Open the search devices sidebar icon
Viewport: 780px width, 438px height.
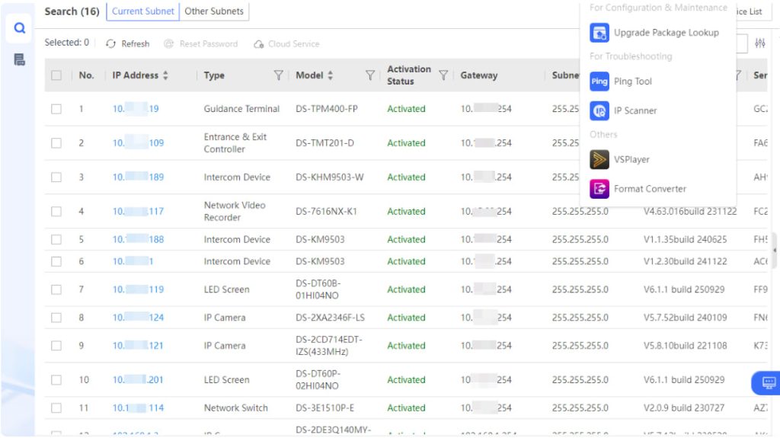[x=19, y=28]
